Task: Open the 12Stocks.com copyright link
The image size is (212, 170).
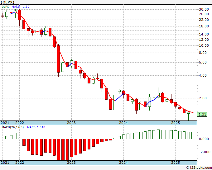Action: point(199,168)
